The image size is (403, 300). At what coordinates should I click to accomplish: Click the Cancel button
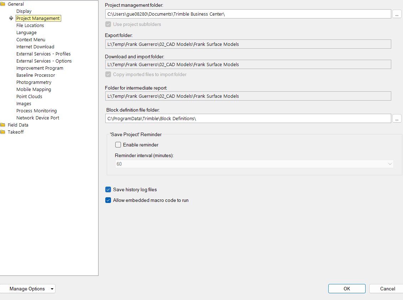point(387,289)
